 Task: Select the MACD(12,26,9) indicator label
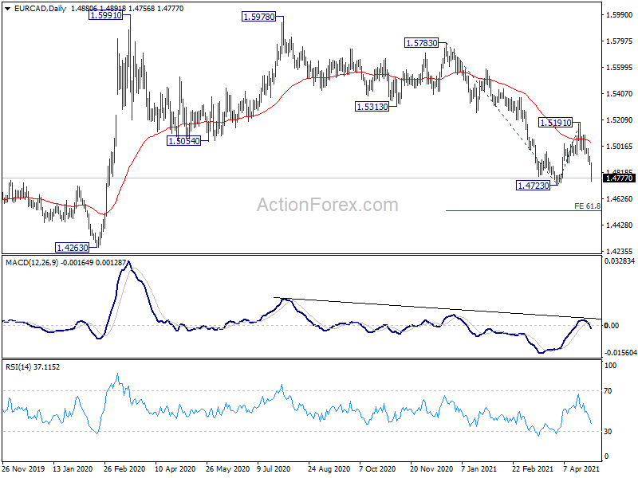tap(33, 263)
